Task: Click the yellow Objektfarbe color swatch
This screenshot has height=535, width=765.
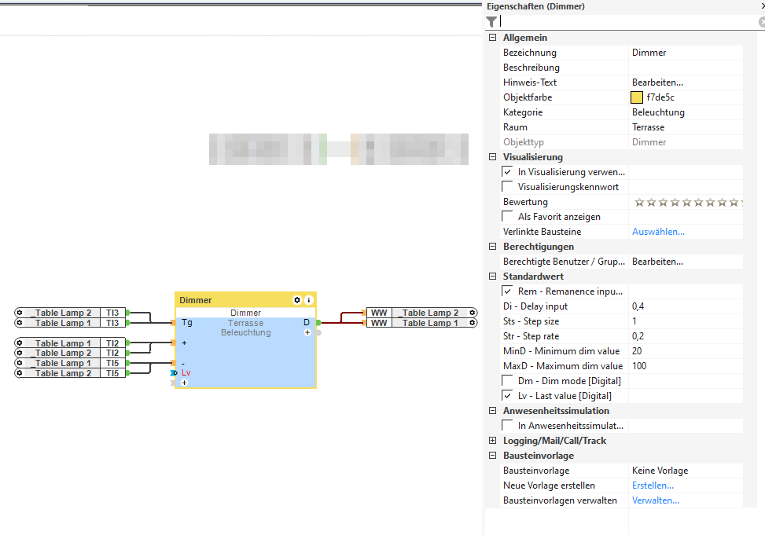Action: tap(637, 97)
